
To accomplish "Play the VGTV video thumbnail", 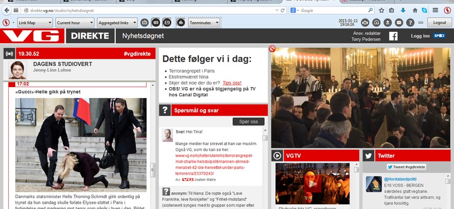I will coord(313,183).
